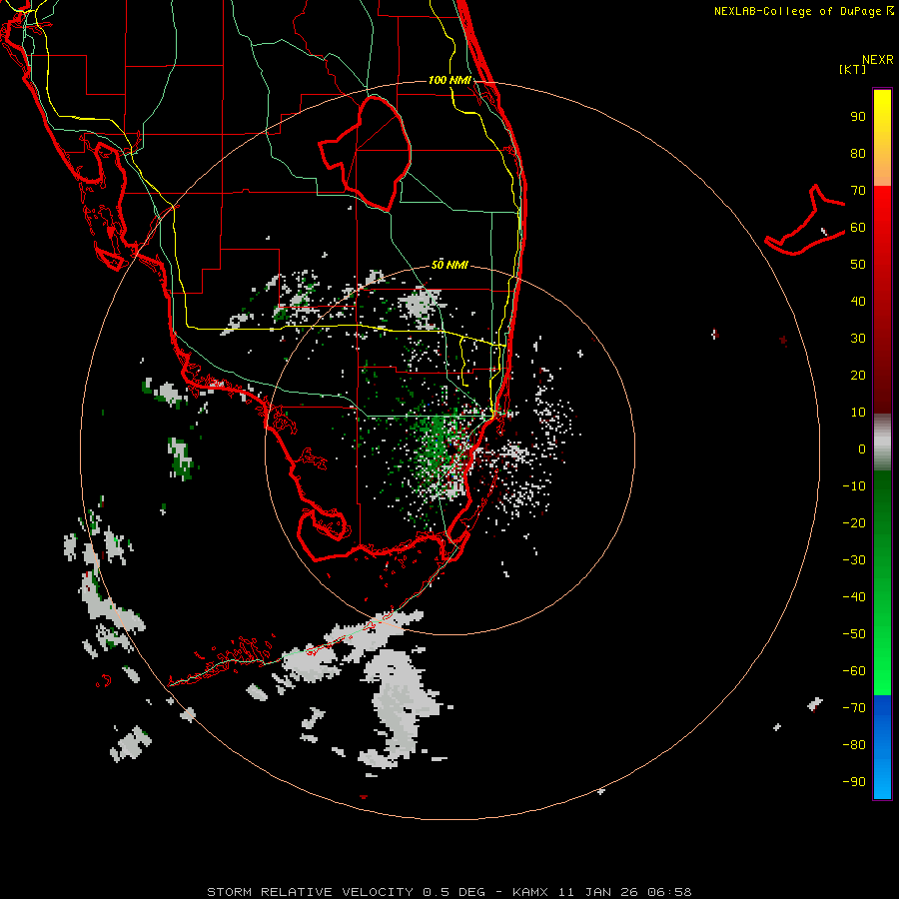Click the Lake Okeechobee outline on the map
Image resolution: width=899 pixels, height=899 pixels.
tap(365, 154)
